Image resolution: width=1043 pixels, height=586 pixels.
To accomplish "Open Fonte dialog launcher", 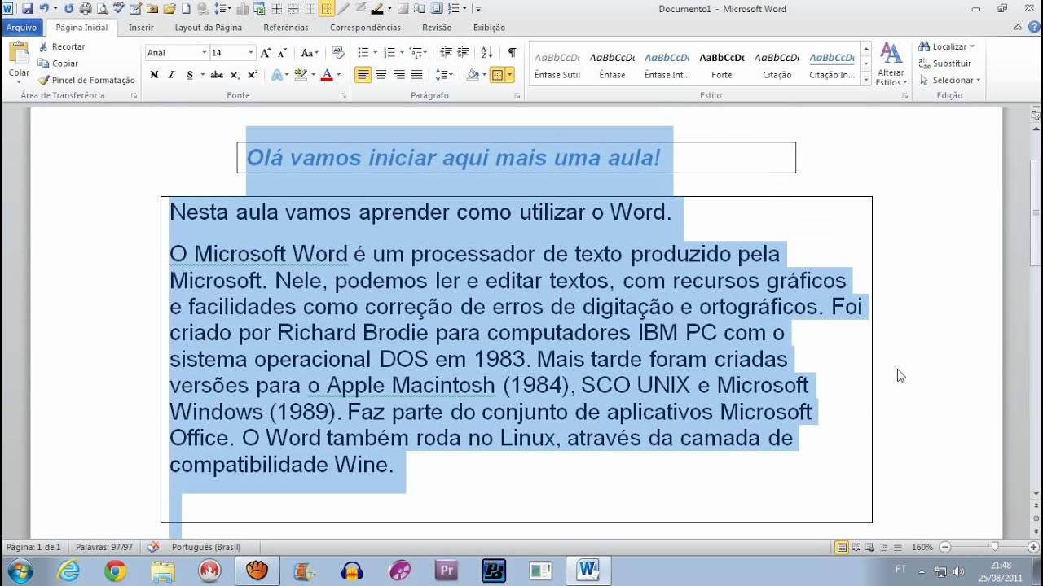I will pyautogui.click(x=343, y=96).
